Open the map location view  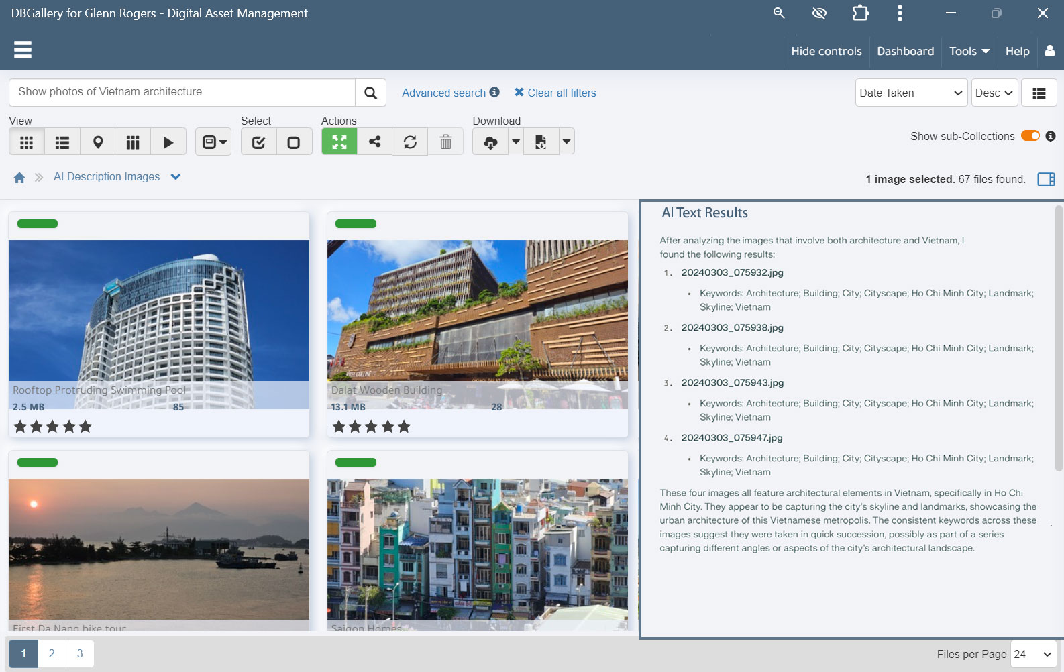(x=98, y=142)
